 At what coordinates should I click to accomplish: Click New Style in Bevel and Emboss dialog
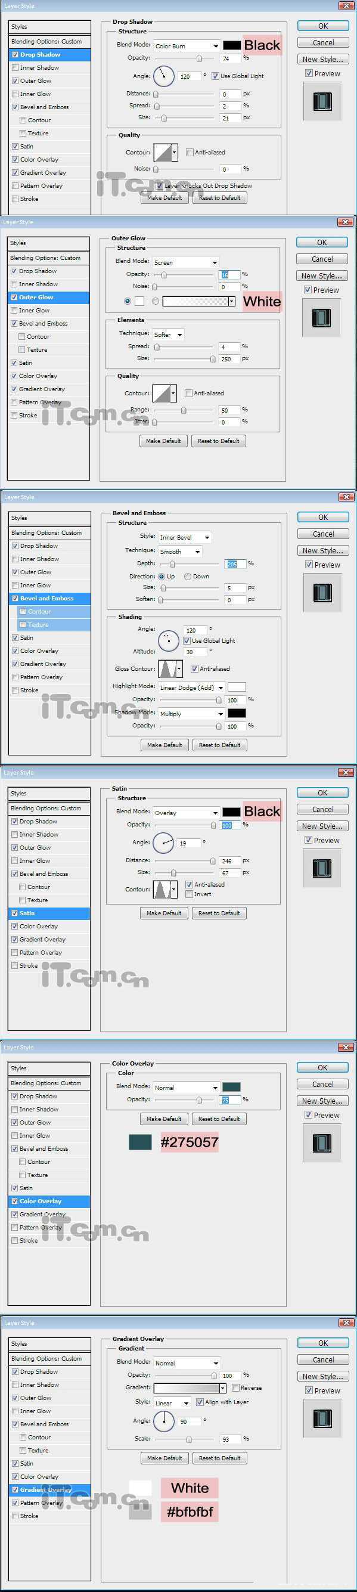(323, 551)
